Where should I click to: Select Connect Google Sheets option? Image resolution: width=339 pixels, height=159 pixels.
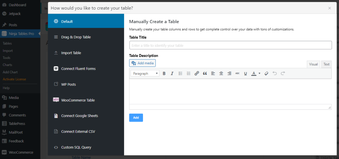click(x=86, y=116)
